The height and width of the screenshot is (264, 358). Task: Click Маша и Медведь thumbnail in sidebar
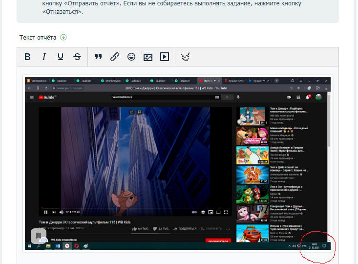(253, 136)
